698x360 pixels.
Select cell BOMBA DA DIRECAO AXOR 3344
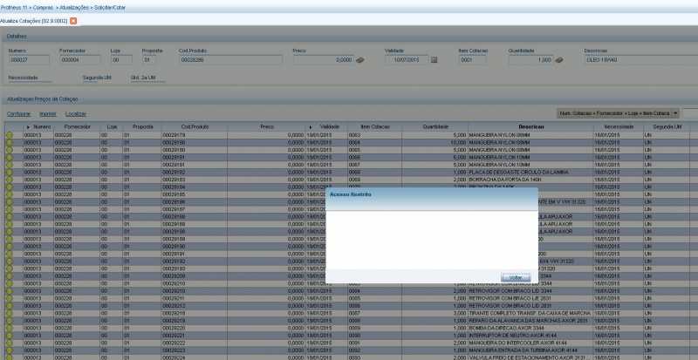point(530,328)
